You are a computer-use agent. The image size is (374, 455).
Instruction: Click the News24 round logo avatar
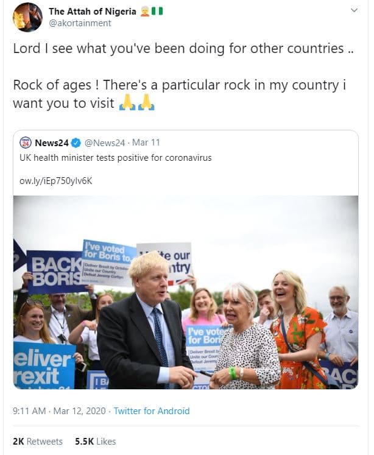click(26, 143)
